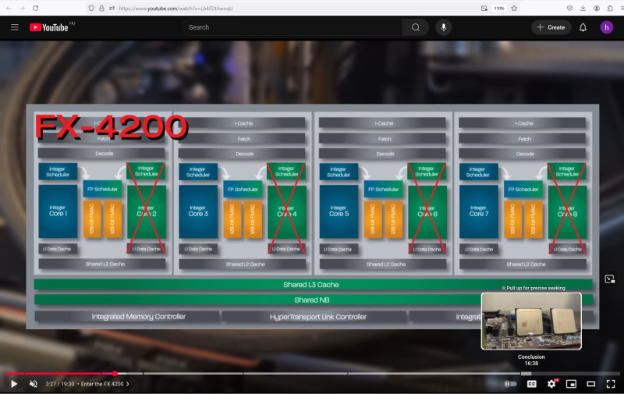Viewport: 624px width, 394px height.
Task: Click the magnifier search button
Action: click(416, 27)
